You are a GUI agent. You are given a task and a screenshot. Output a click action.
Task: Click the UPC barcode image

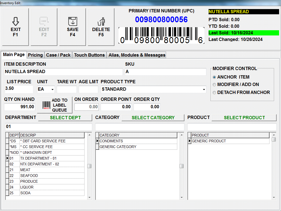coord(161,35)
